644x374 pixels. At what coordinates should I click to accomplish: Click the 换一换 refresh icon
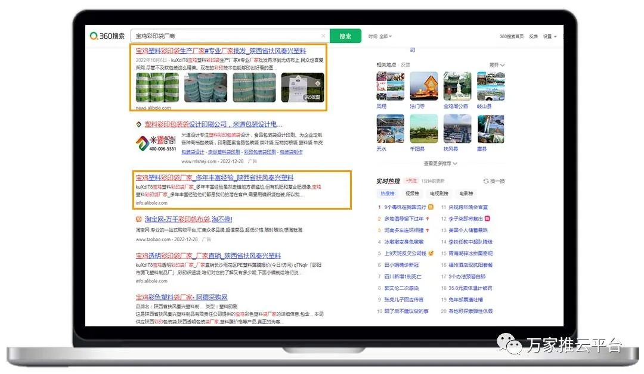pos(486,181)
